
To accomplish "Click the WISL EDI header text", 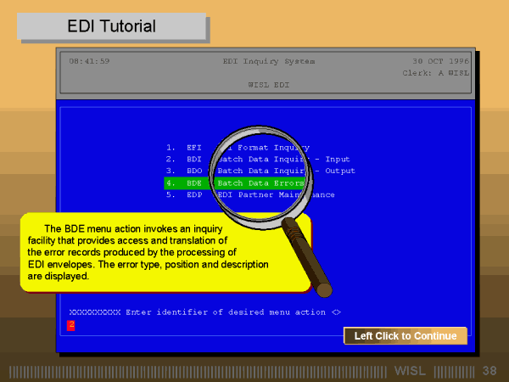I will [x=268, y=85].
